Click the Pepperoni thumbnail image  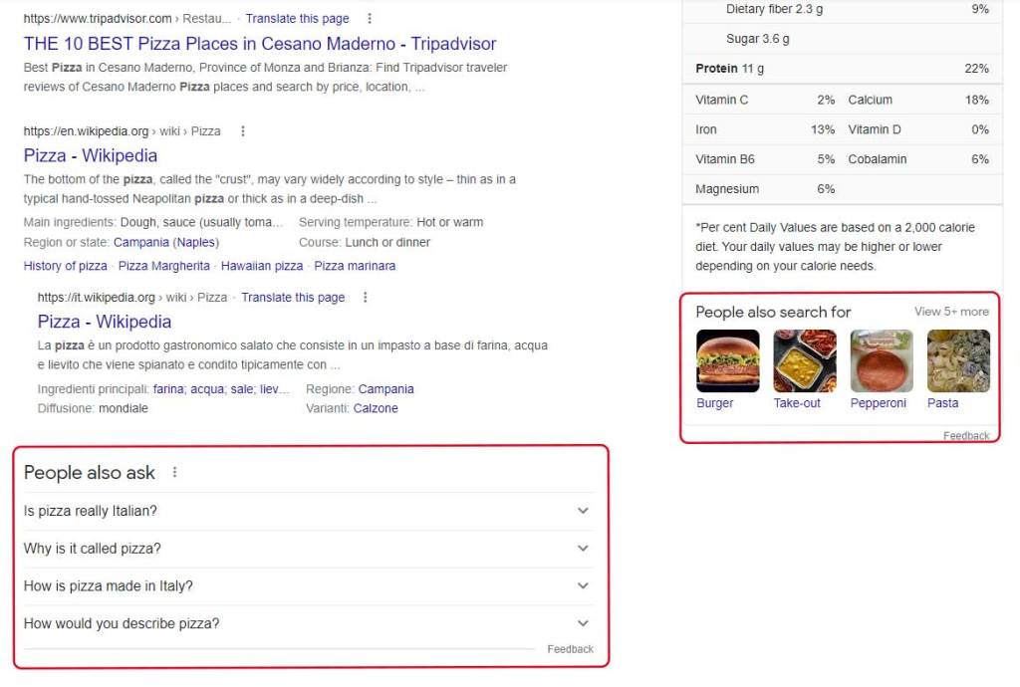[882, 360]
